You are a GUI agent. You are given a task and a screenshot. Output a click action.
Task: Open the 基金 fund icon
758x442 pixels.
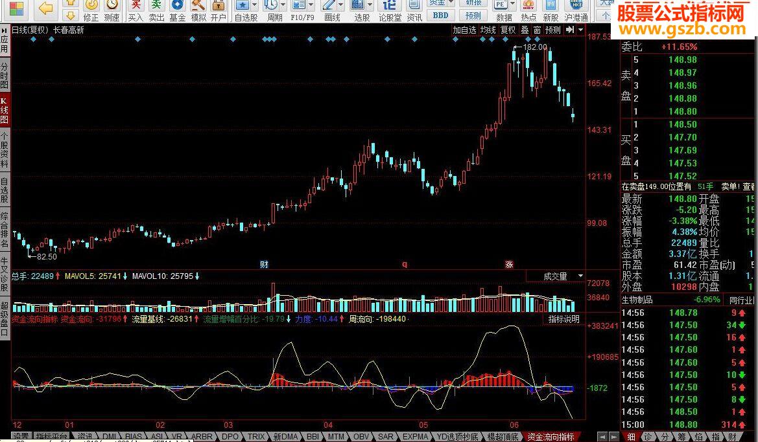(178, 5)
